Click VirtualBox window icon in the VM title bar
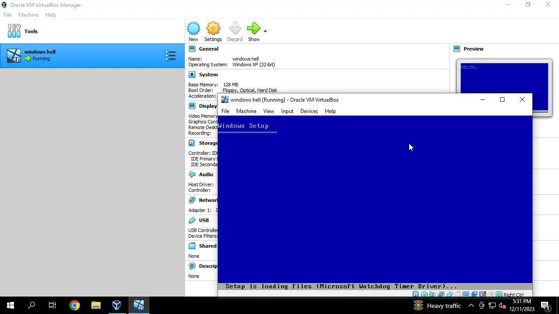 click(224, 99)
